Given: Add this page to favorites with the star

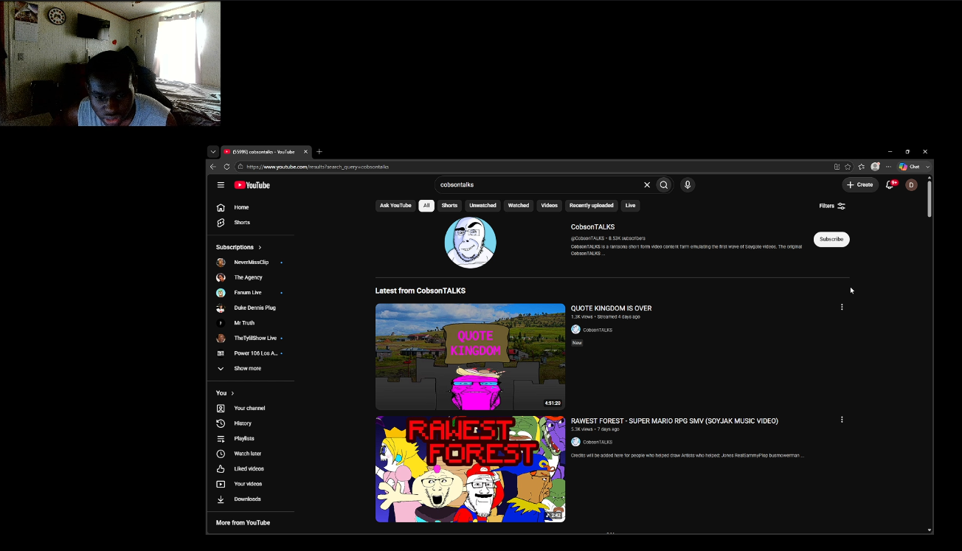Looking at the screenshot, I should [848, 167].
